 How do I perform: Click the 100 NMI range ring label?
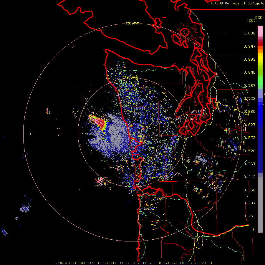coord(132,23)
